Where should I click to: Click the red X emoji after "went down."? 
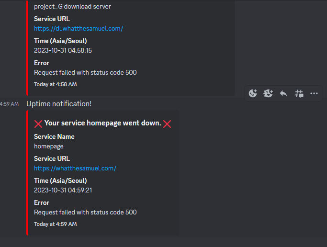click(167, 124)
